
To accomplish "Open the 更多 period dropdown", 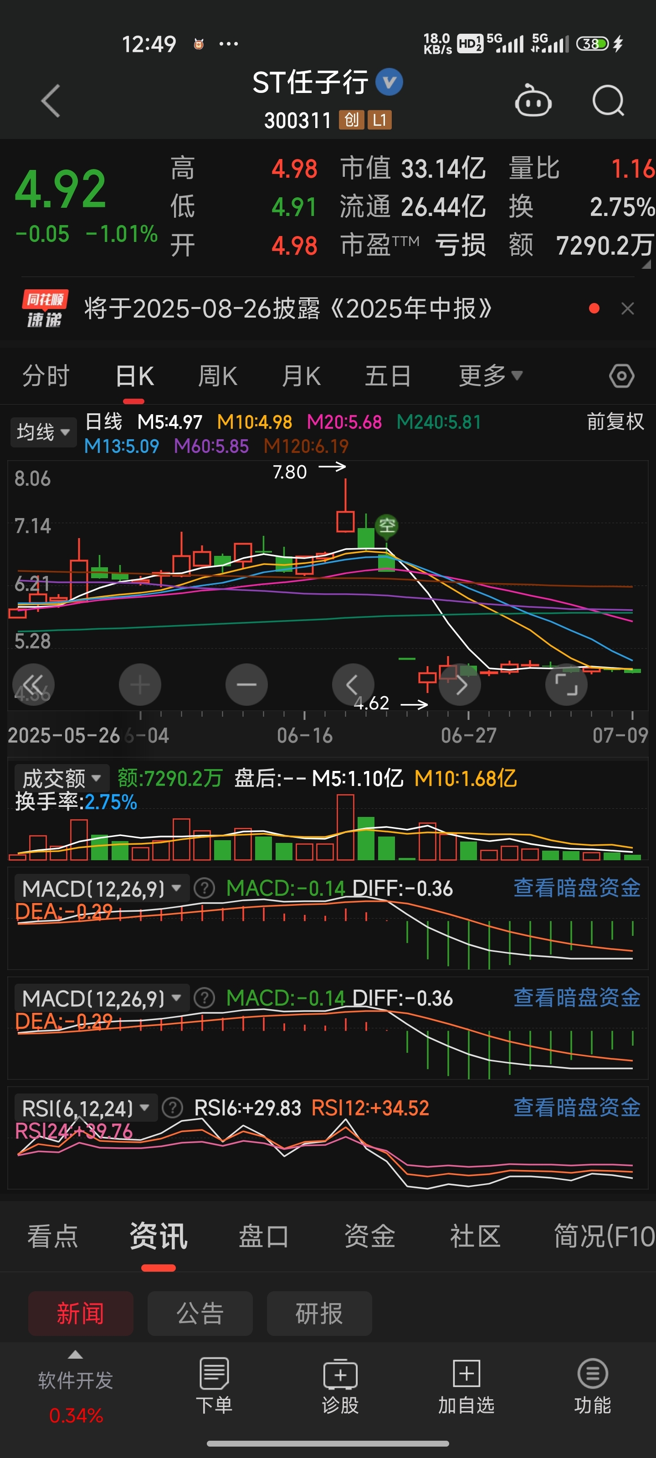I will pos(490,376).
